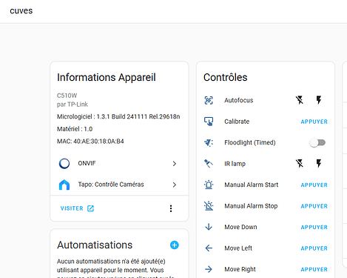347x278 pixels.
Task: Click the Manual Alarm Start siren icon
Action: tap(209, 185)
